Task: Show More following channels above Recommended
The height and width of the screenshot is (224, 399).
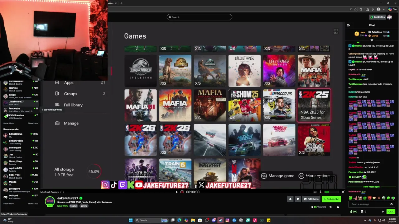Action: pyautogui.click(x=8, y=123)
